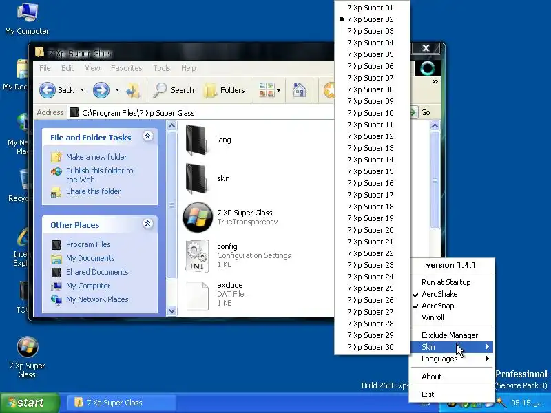
Task: Go to Program Files in Other Places
Action: (x=88, y=244)
